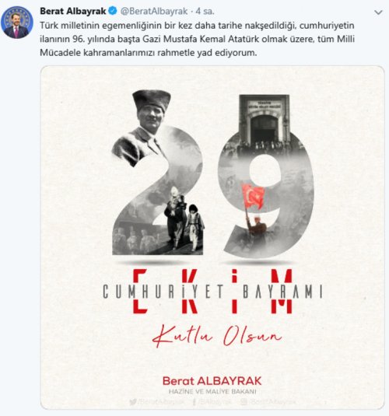
Task: Click the red cursive 'Kutlu Olsun' script
Action: click(217, 335)
